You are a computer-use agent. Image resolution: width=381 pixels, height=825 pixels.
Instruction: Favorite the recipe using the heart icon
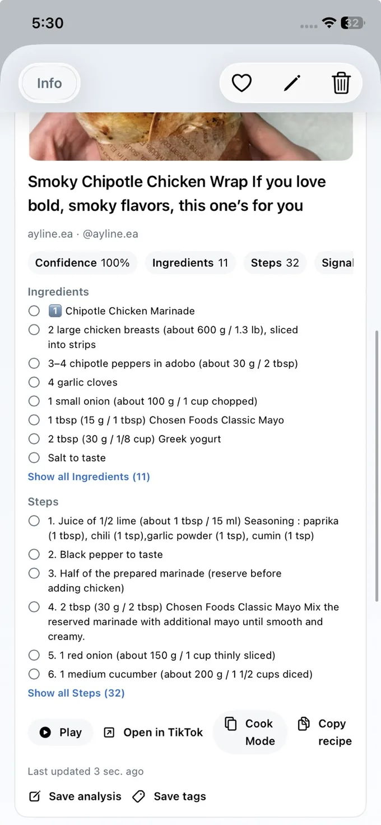[241, 82]
